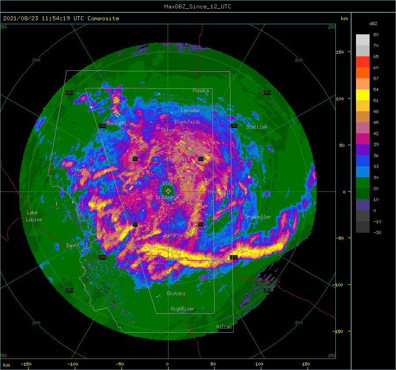Select the -150 tick on bottom axis
The width and height of the screenshot is (396, 370).
[x=26, y=364]
